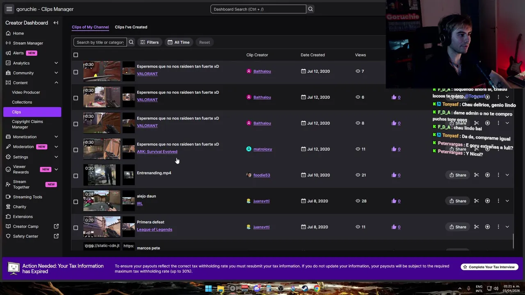
Task: Open the three-dot menu for Entrenanding.mp4
Action: (x=498, y=175)
